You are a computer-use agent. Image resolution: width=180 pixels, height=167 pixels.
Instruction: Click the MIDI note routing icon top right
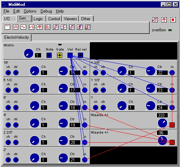coord(155,20)
